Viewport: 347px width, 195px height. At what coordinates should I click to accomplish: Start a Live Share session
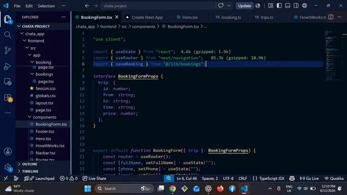(x=94, y=178)
